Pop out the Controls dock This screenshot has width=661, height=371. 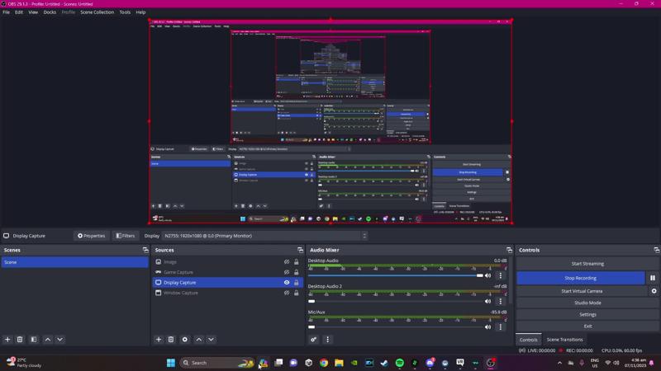click(656, 250)
